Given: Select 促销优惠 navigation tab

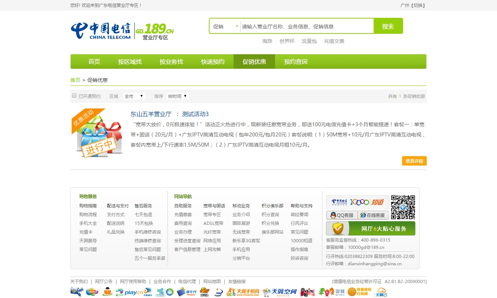Looking at the screenshot, I should coord(254,61).
